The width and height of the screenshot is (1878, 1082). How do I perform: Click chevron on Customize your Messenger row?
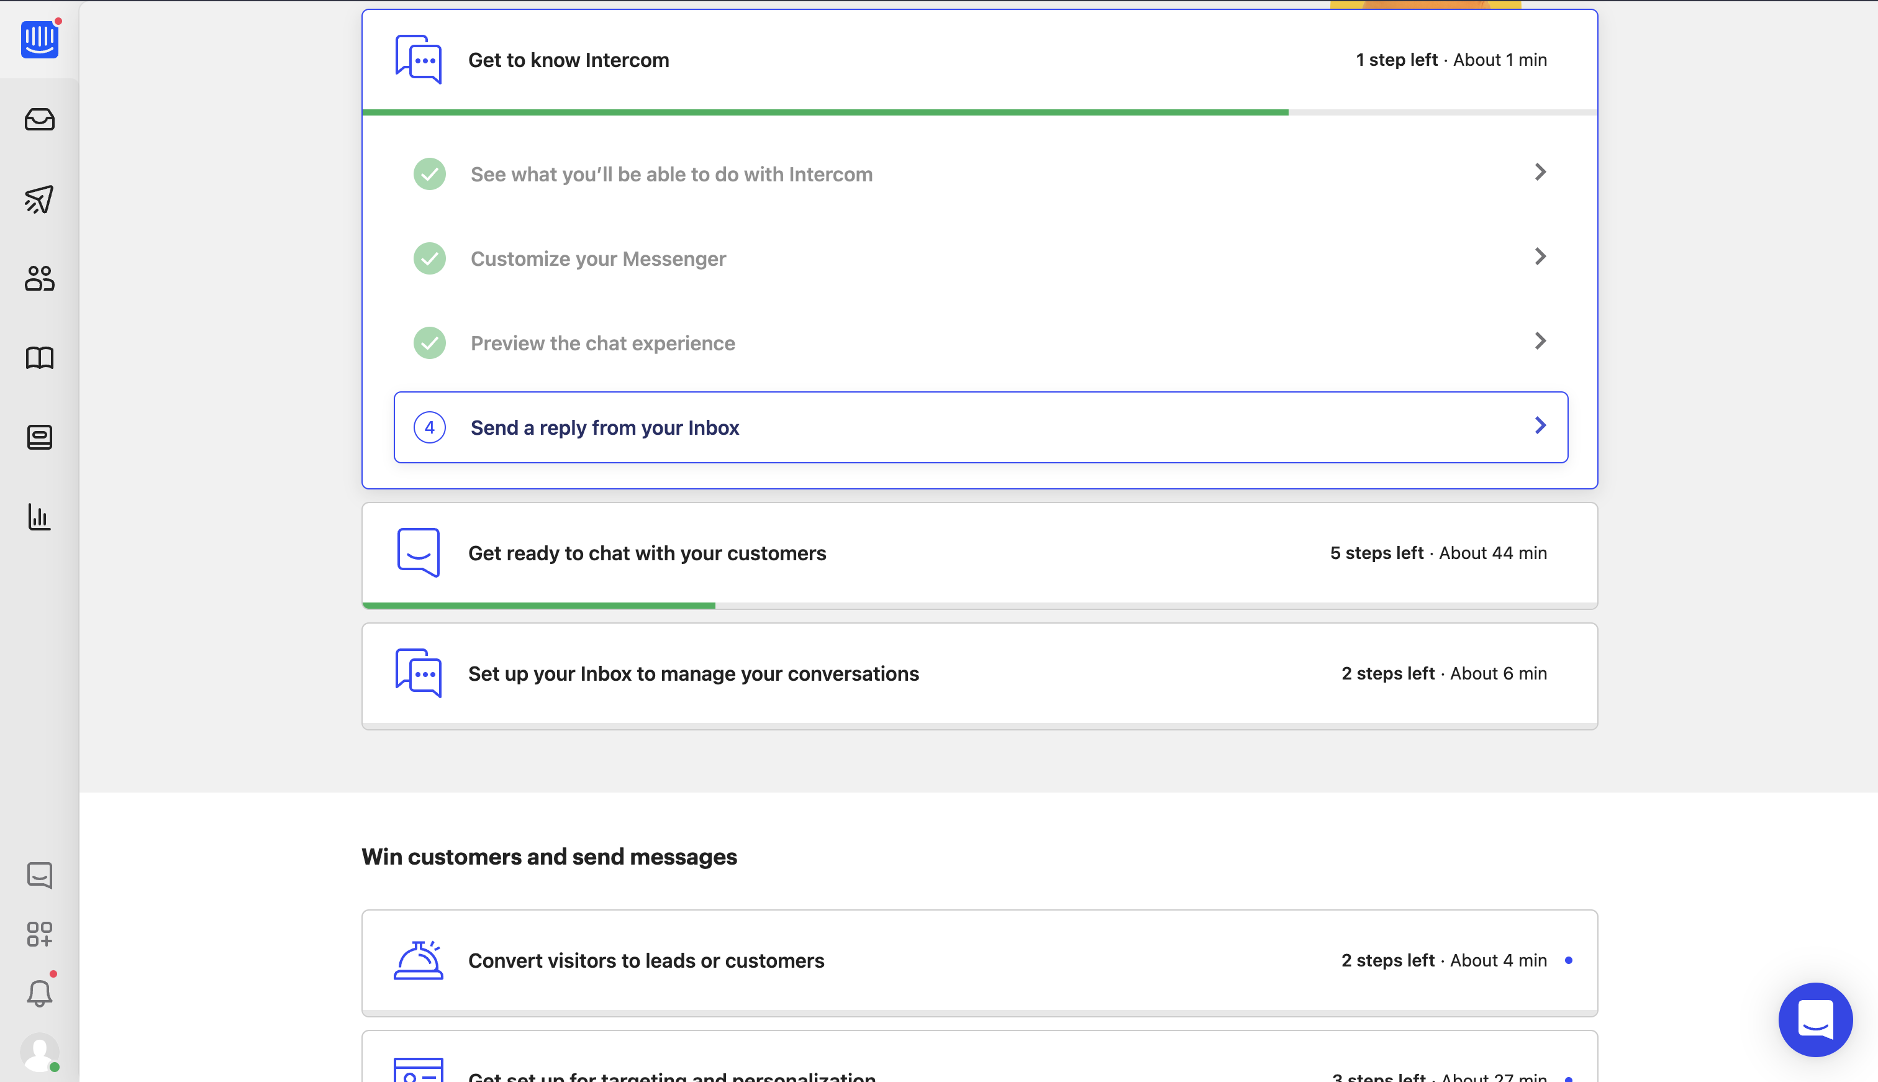1540,257
